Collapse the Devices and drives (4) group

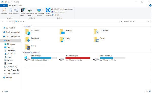point(23,53)
